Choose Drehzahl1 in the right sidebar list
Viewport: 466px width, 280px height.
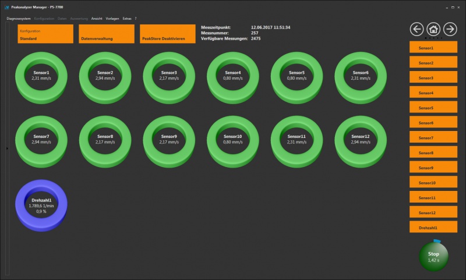(433, 228)
